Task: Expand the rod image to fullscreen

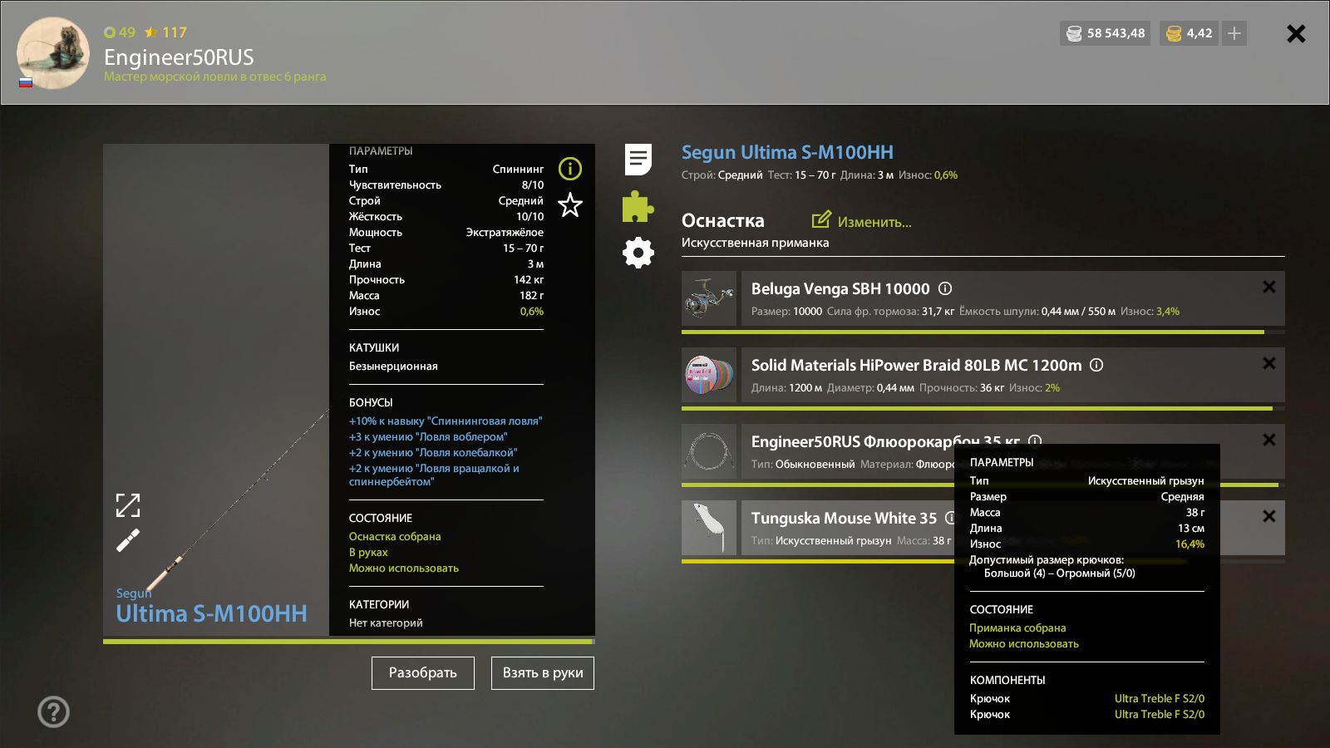Action: pyautogui.click(x=128, y=504)
